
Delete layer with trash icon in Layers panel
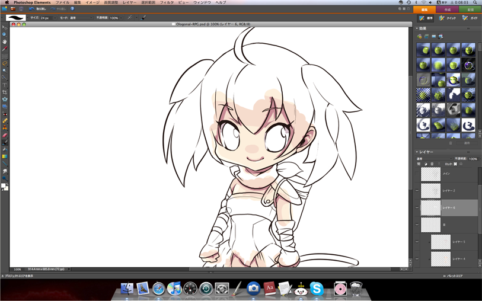(432, 164)
